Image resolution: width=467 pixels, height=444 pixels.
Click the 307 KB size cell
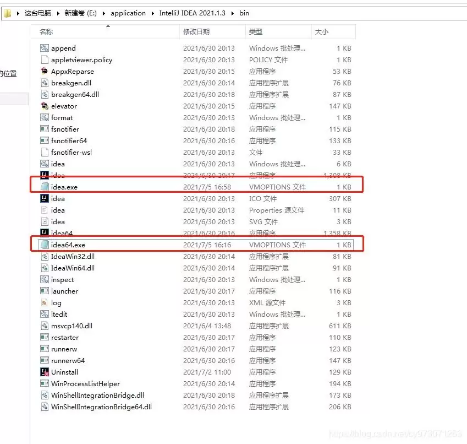click(340, 199)
